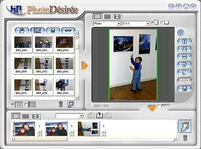
Task: Select portrait orientation radio button
Action: pos(152,22)
